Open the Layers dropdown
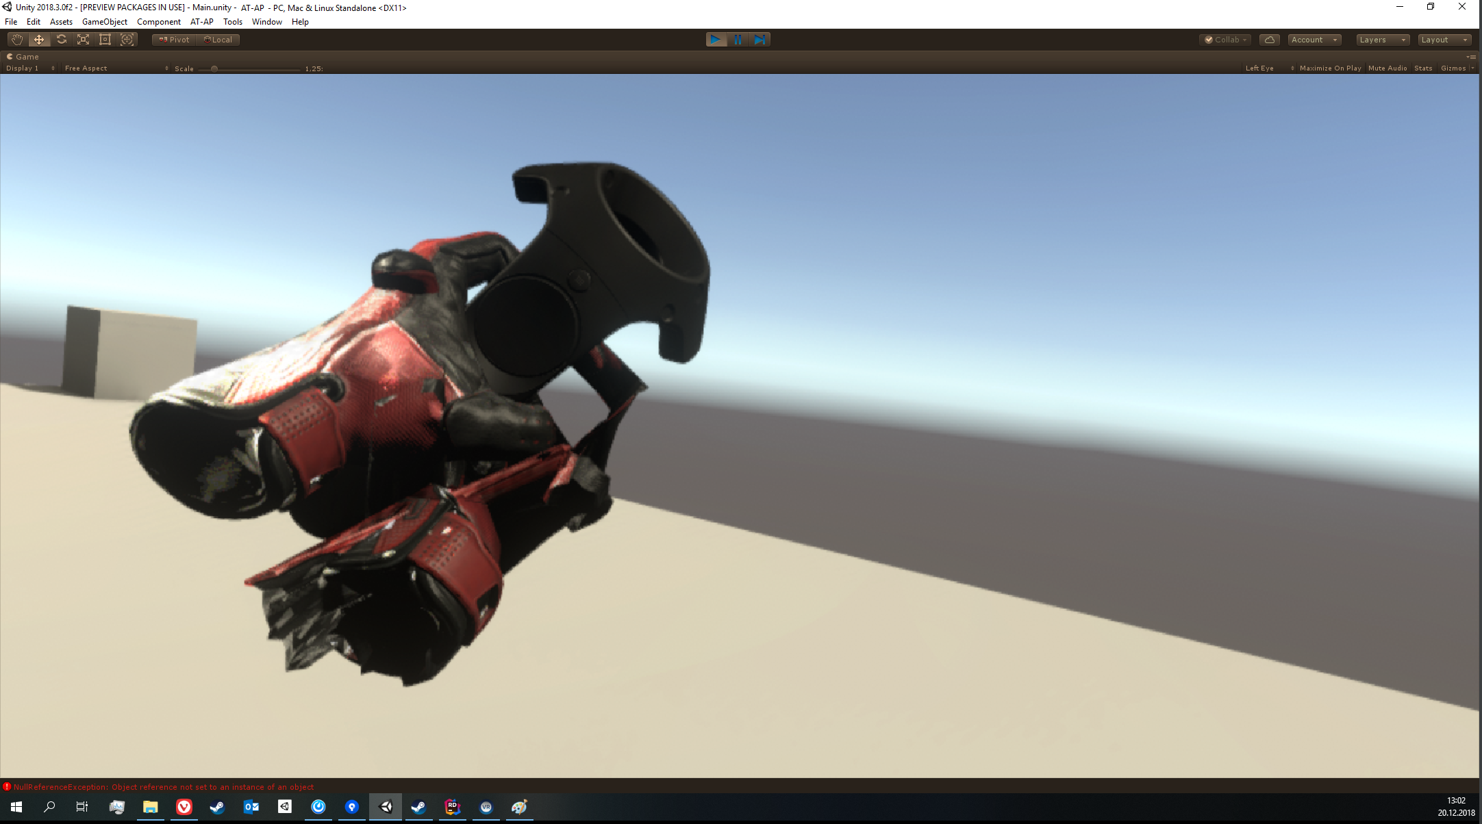Image resolution: width=1482 pixels, height=824 pixels. 1382,40
